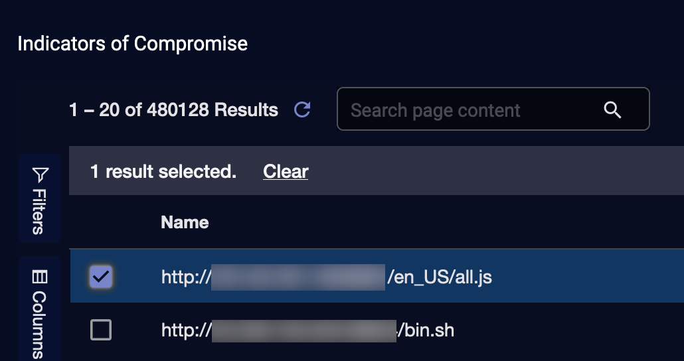This screenshot has width=684, height=361.
Task: Click the Indicators of Compromise heading
Action: tap(132, 44)
